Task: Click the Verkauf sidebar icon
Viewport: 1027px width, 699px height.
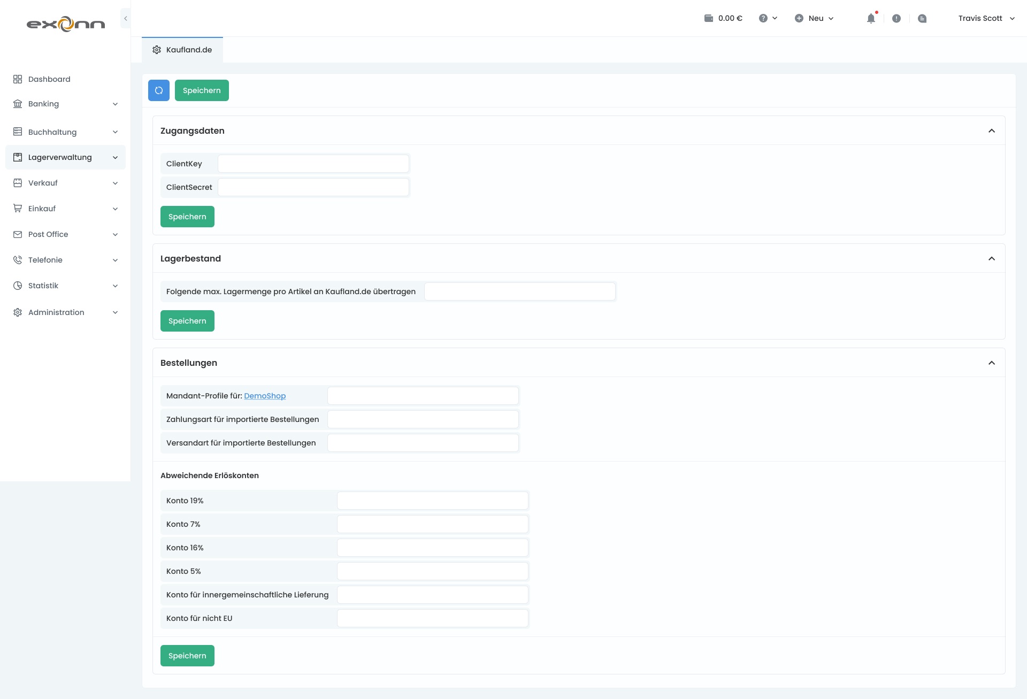Action: (x=17, y=182)
